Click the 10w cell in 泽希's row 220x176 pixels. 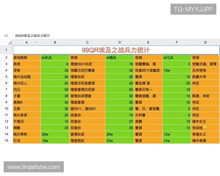pos(177,70)
